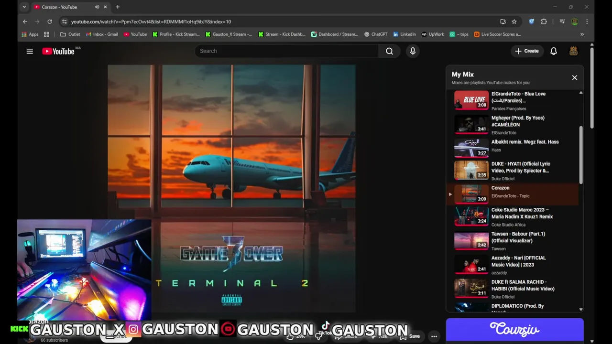Open the UpWork bookmark

point(433,34)
